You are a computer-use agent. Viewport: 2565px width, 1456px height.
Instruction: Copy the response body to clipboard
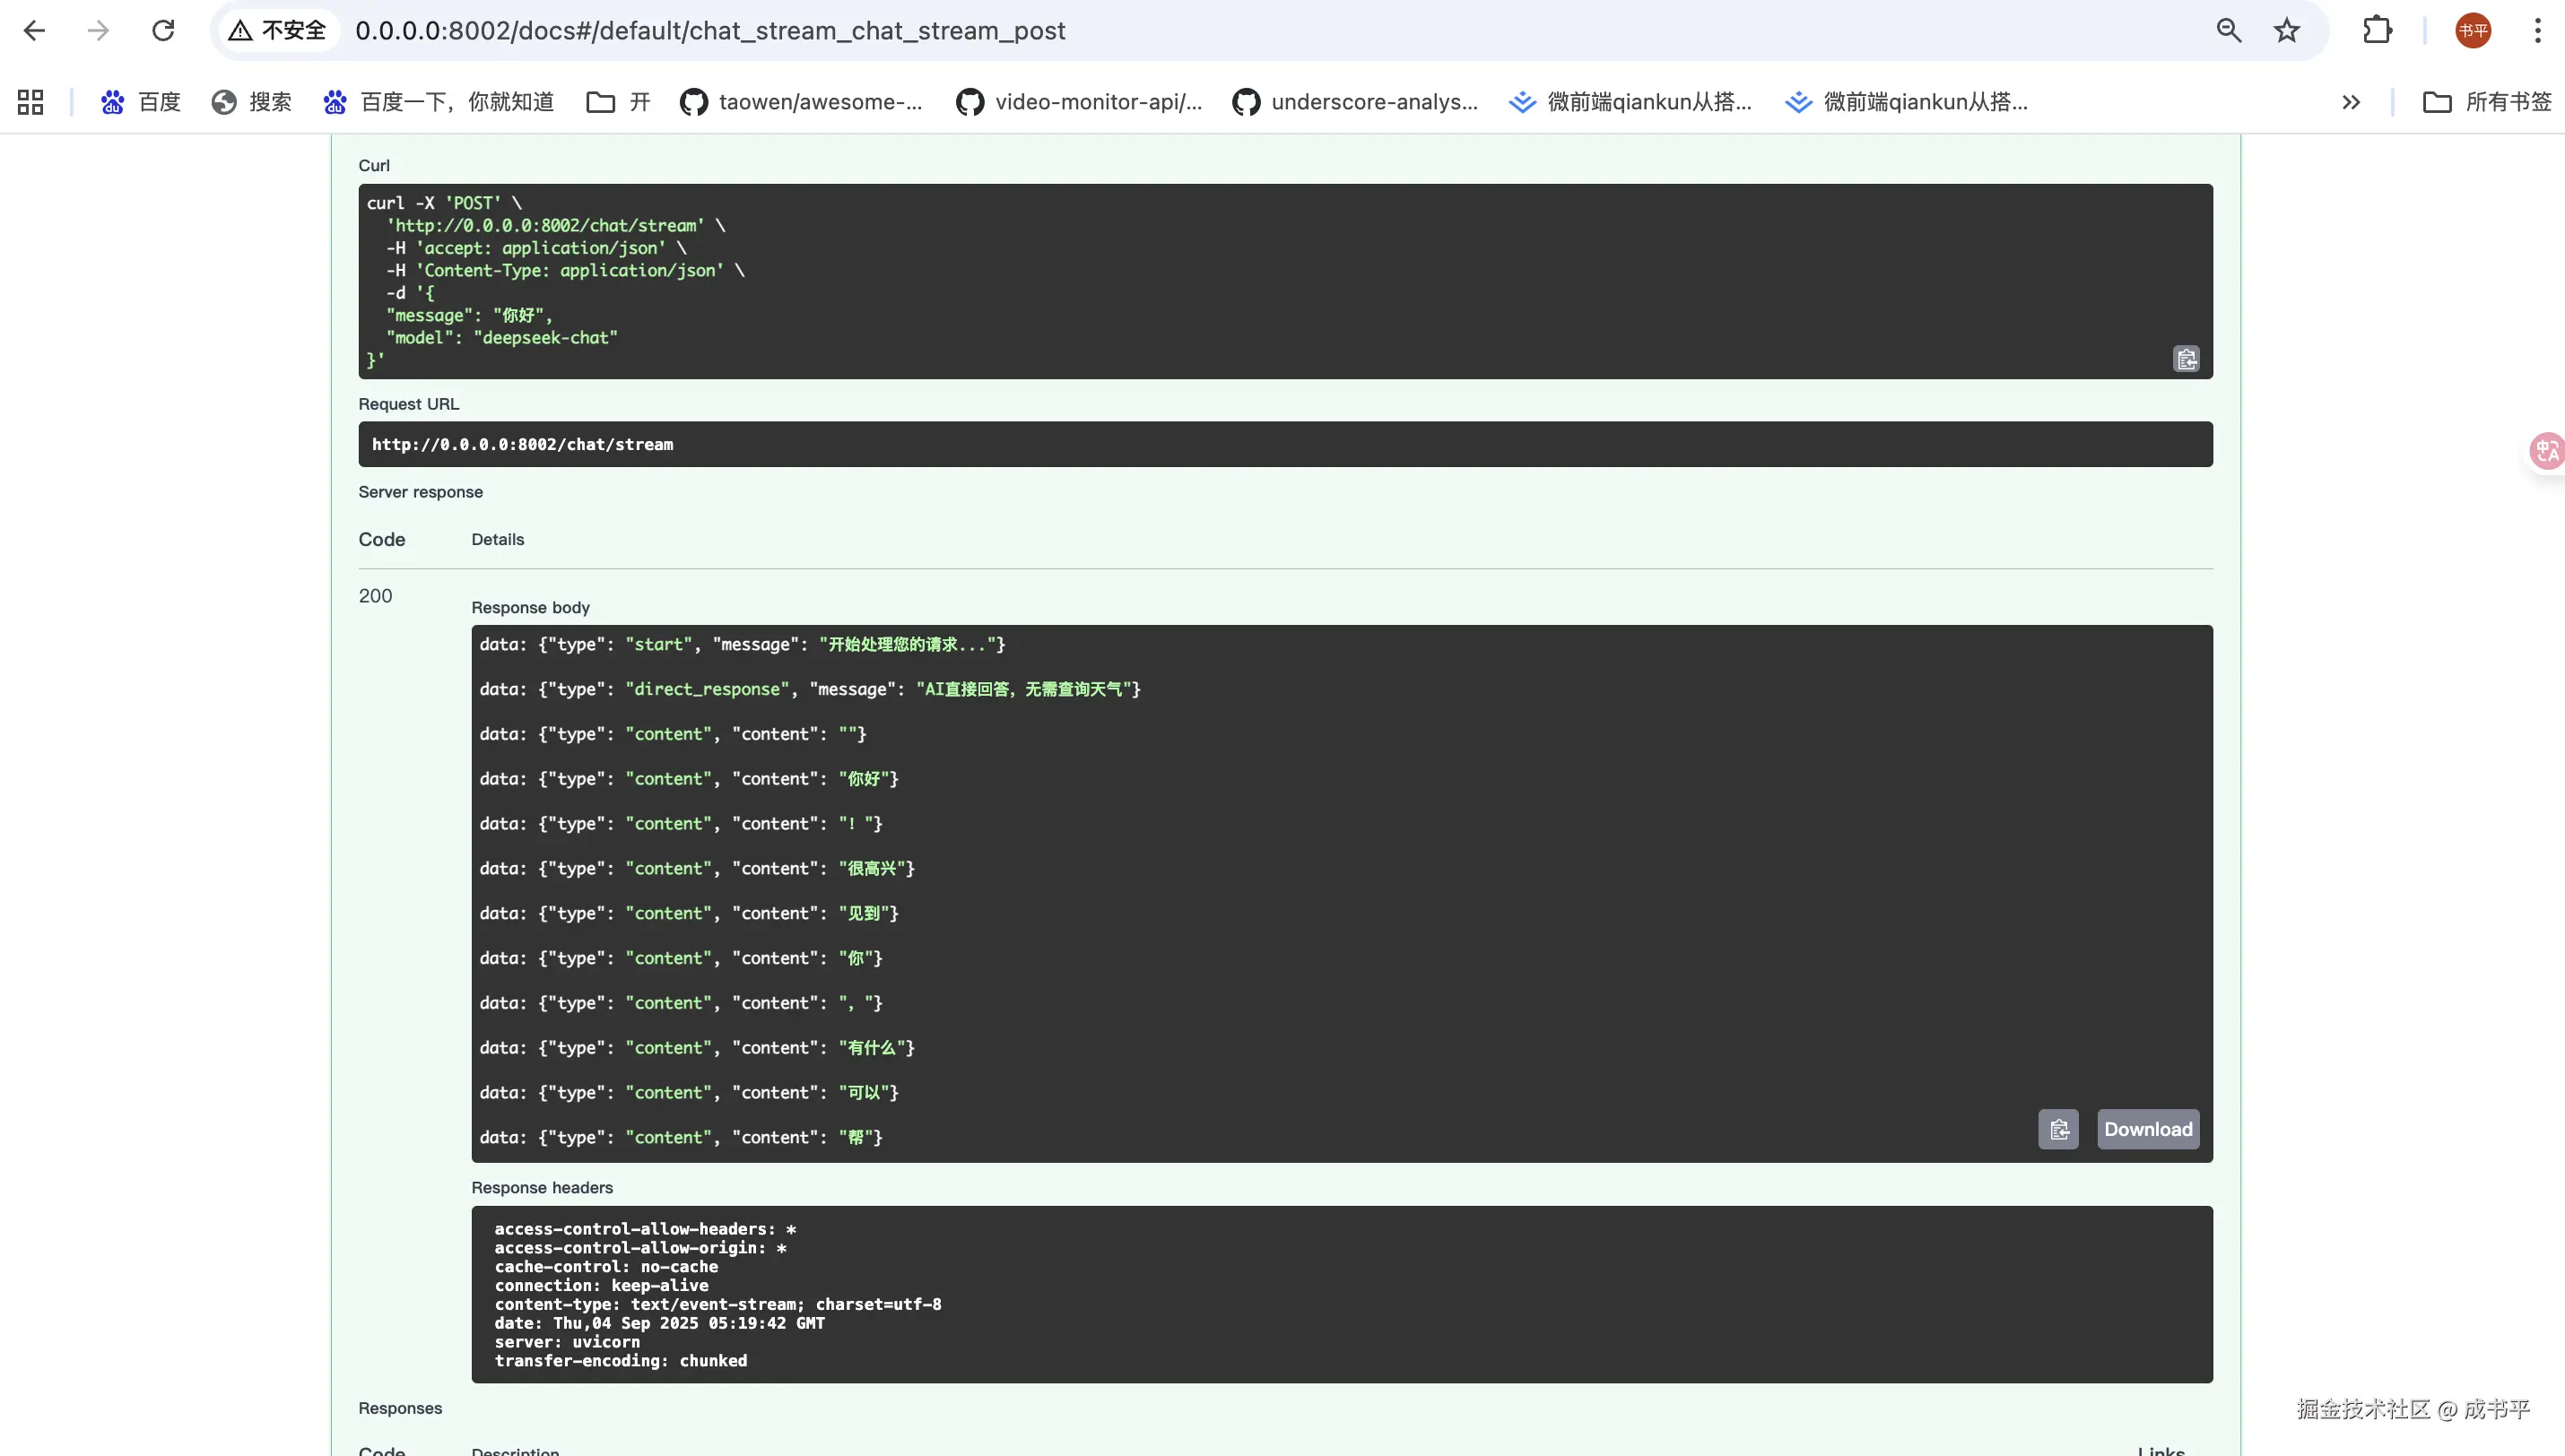pos(2058,1129)
